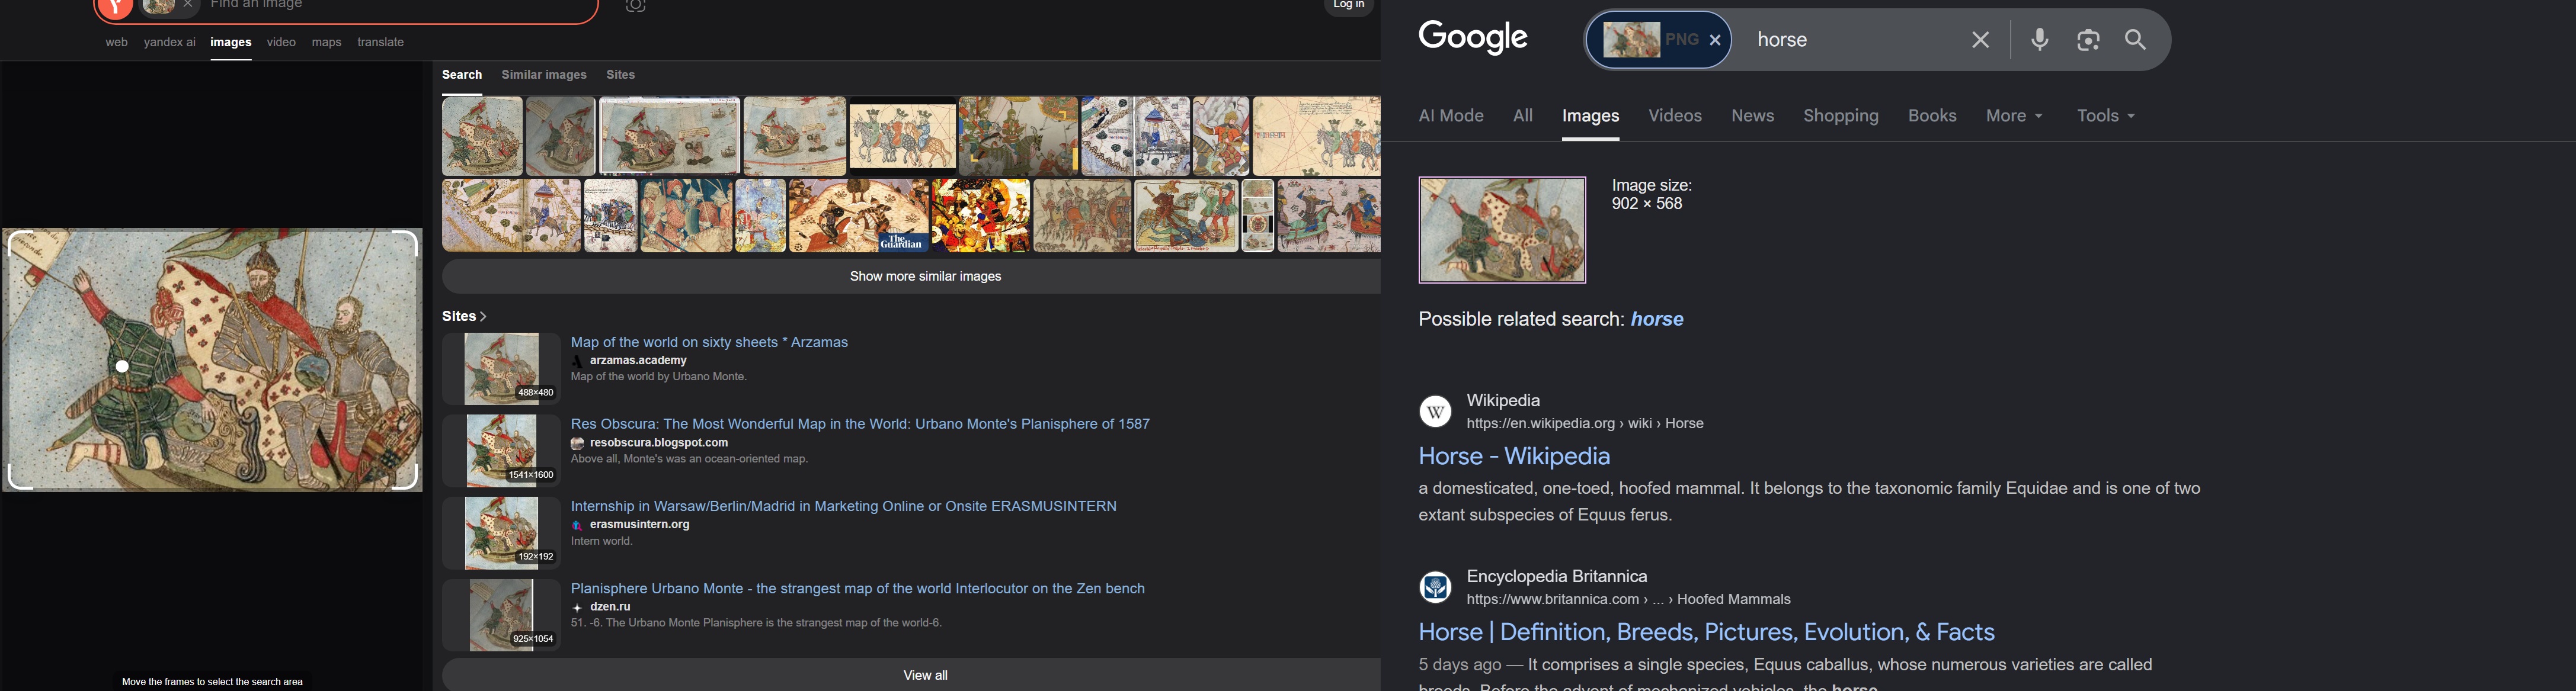2576x691 pixels.
Task: Click the Google search magnifier icon
Action: click(x=2135, y=40)
